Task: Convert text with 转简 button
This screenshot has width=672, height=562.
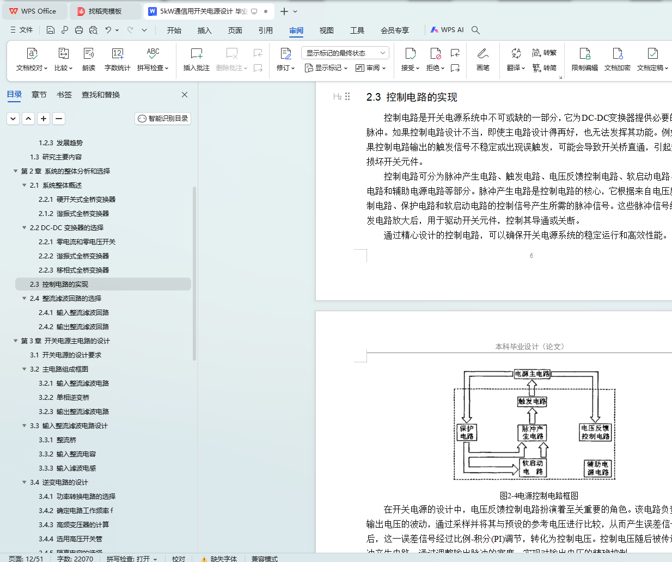Action: pyautogui.click(x=545, y=67)
